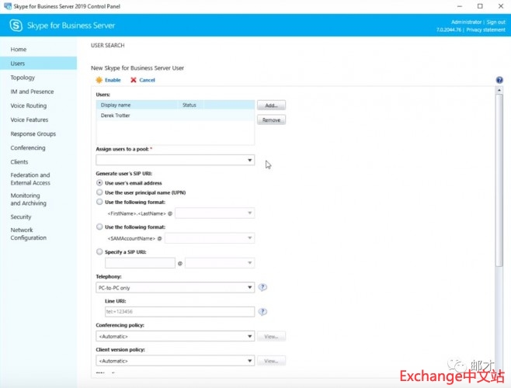Click the Remove button
Image resolution: width=511 pixels, height=388 pixels.
(271, 120)
